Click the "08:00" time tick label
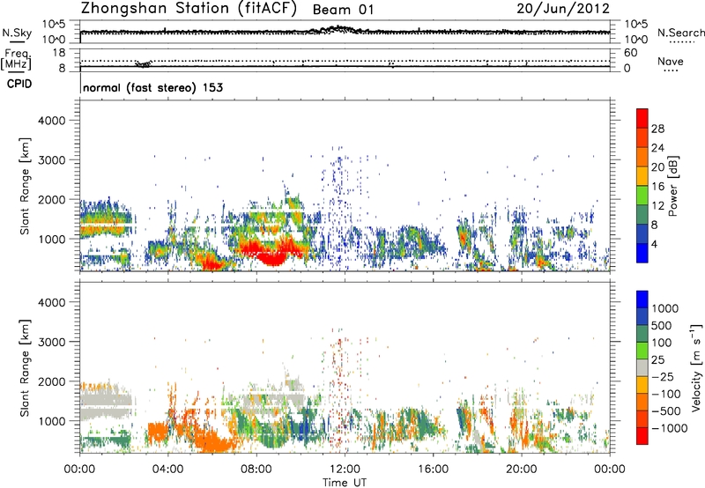The image size is (705, 488). [256, 470]
